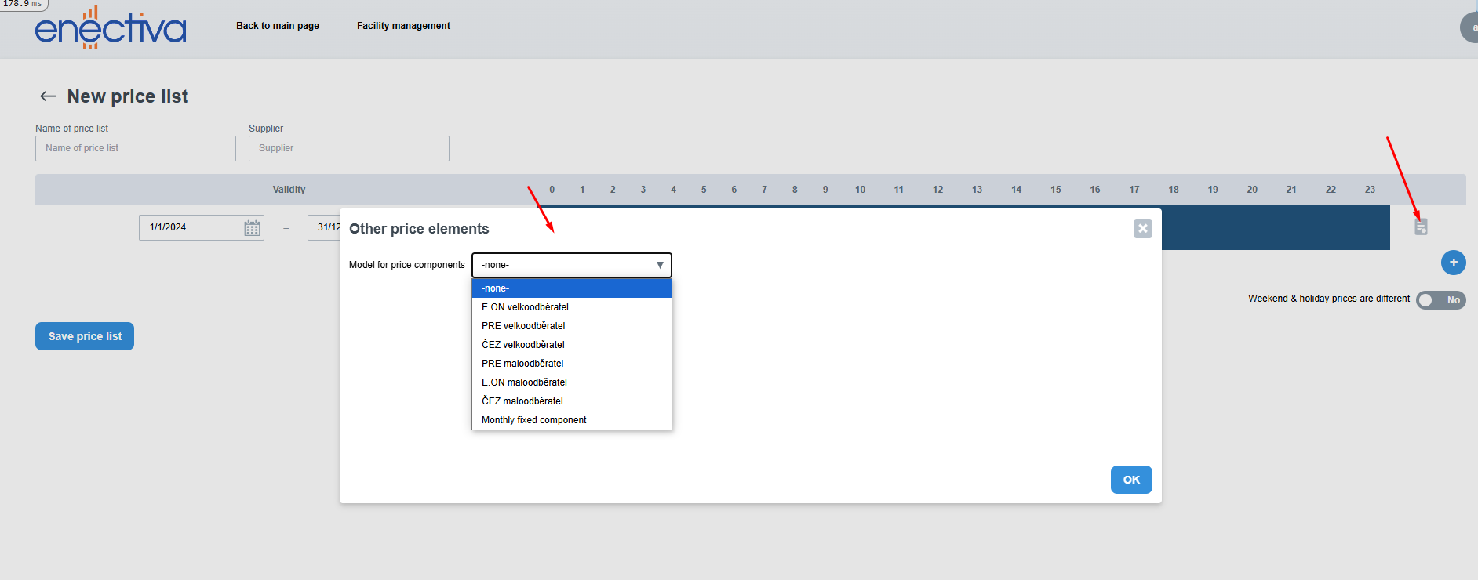
Task: Click the Enectiva logo
Action: (111, 28)
